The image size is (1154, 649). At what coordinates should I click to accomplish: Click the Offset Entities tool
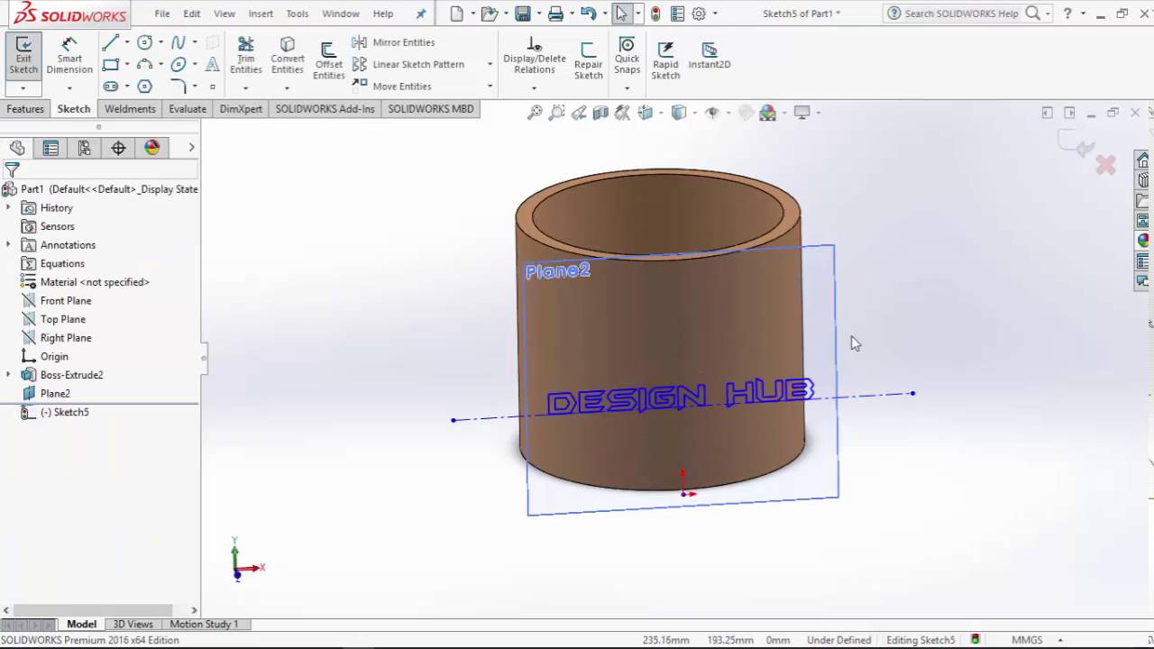[x=329, y=60]
